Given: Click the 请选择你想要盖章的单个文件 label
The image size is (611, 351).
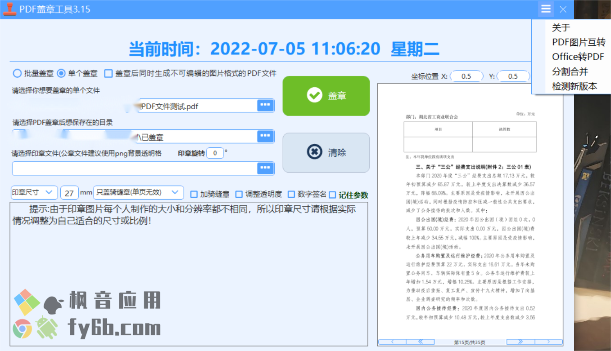Looking at the screenshot, I should [x=56, y=90].
